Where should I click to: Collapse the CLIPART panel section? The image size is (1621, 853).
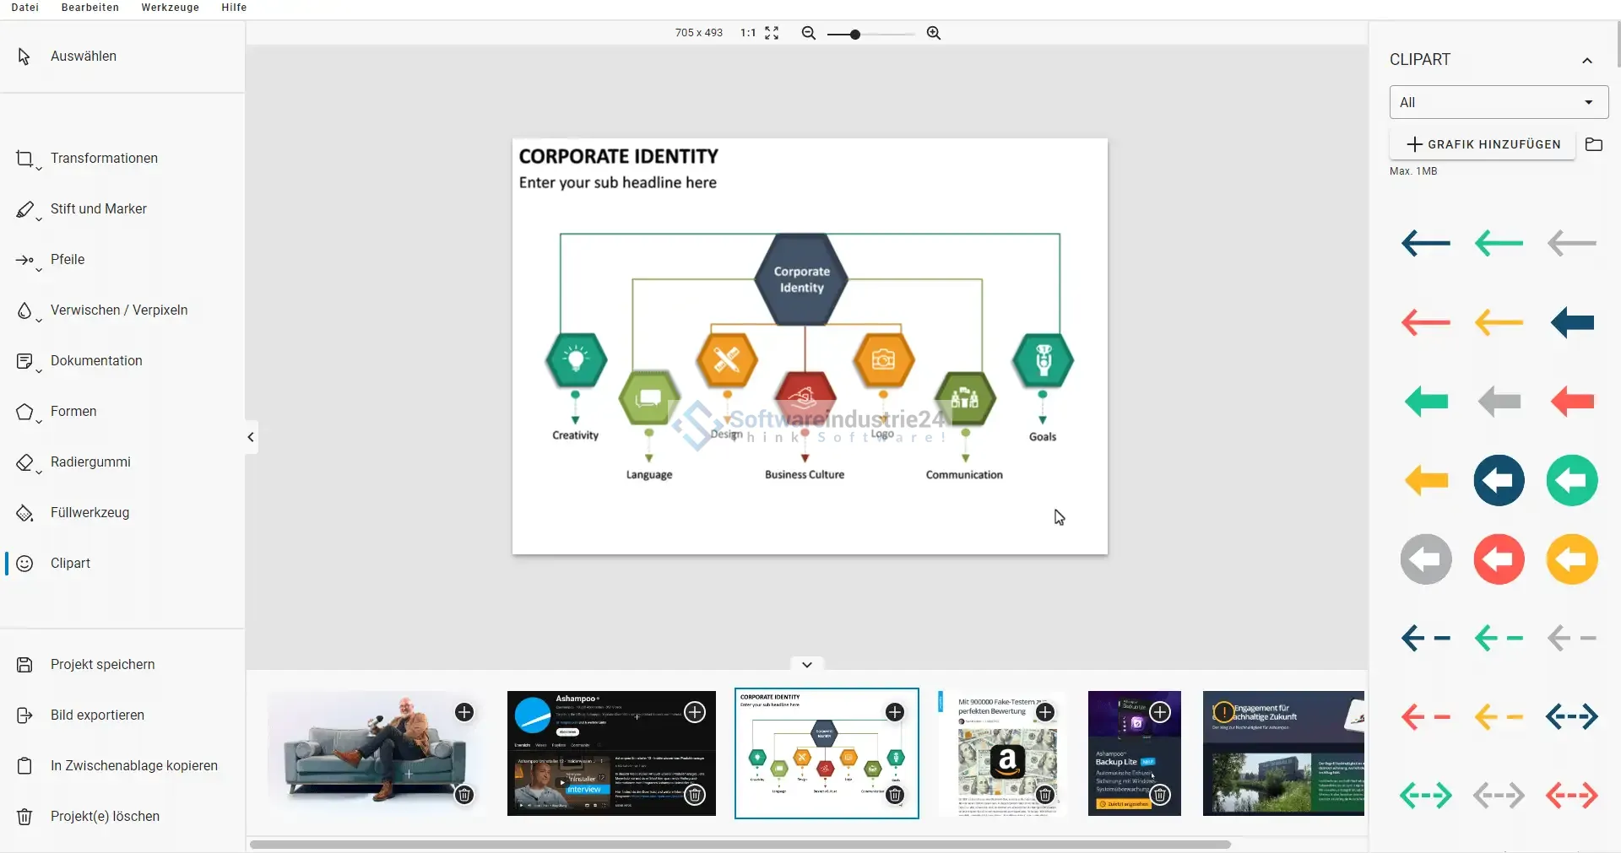pos(1586,60)
